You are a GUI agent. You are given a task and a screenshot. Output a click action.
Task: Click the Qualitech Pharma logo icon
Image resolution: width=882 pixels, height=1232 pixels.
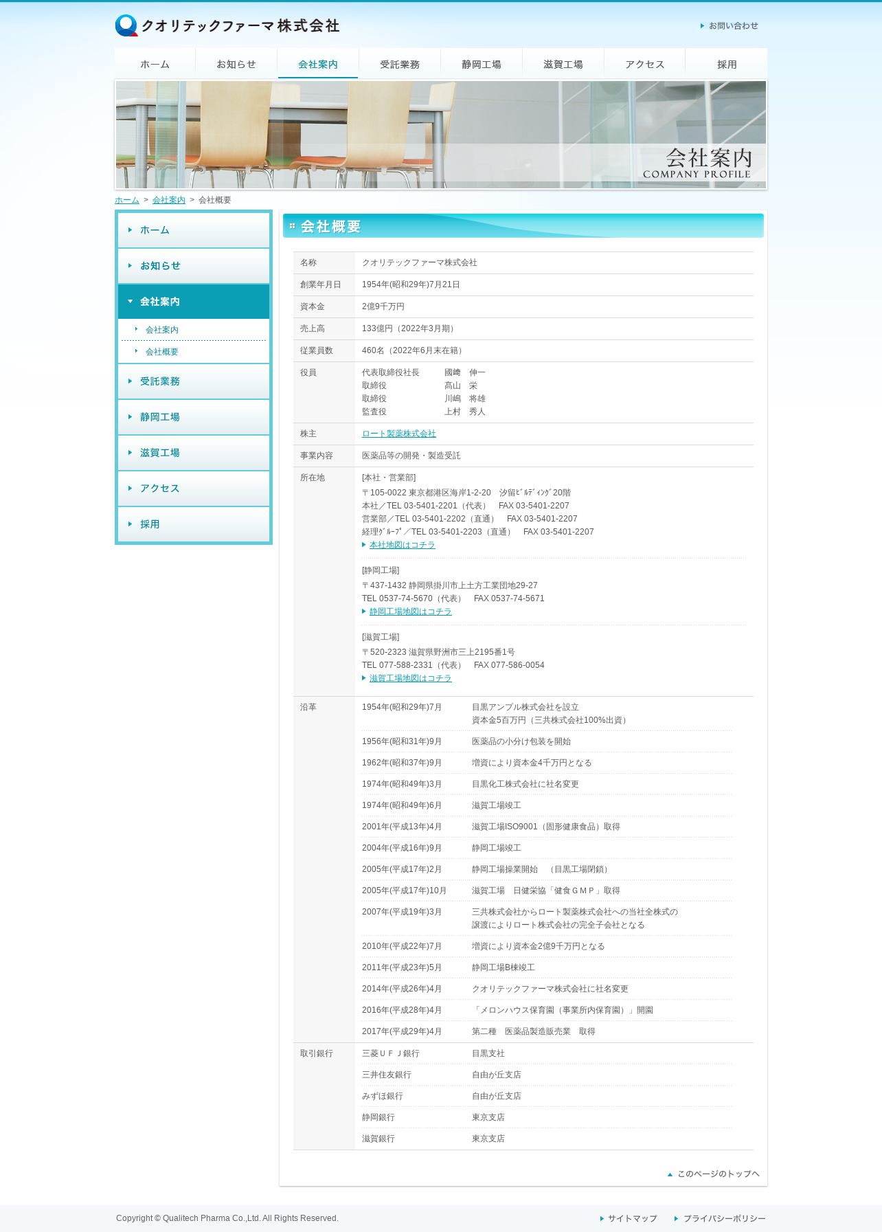tap(126, 25)
